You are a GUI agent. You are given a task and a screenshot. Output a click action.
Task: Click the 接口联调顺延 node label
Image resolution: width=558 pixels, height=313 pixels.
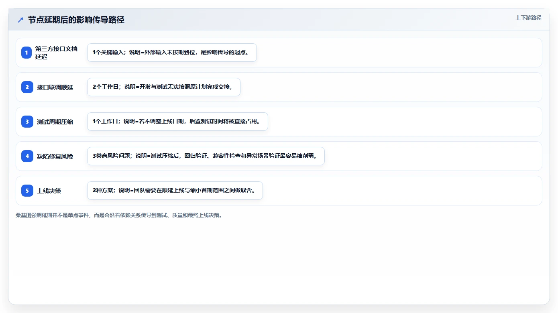coord(55,87)
